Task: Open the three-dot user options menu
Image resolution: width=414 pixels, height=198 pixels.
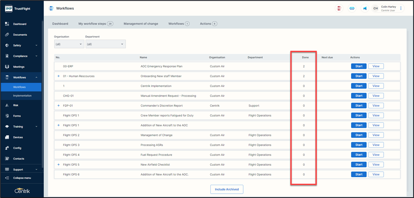Action: pos(401,8)
